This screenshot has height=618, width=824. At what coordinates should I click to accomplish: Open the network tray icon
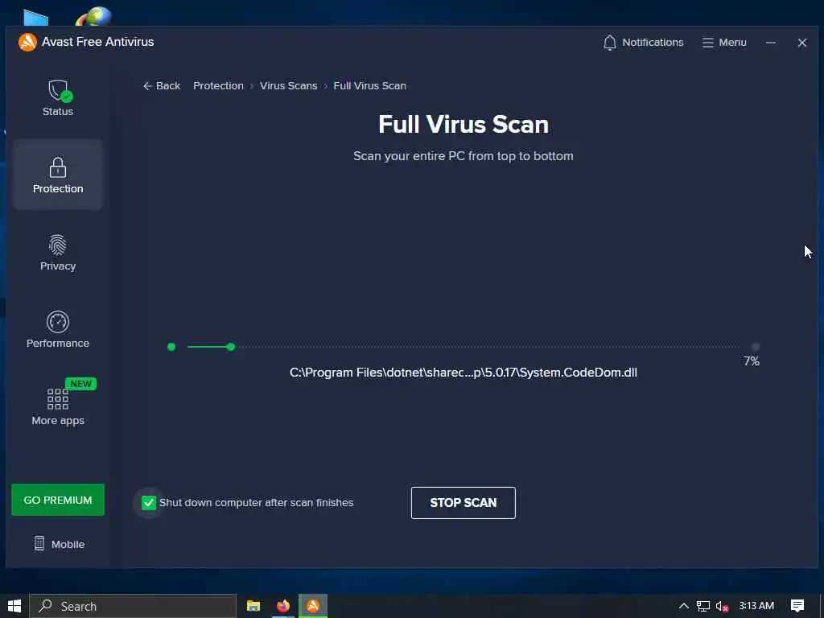(703, 607)
